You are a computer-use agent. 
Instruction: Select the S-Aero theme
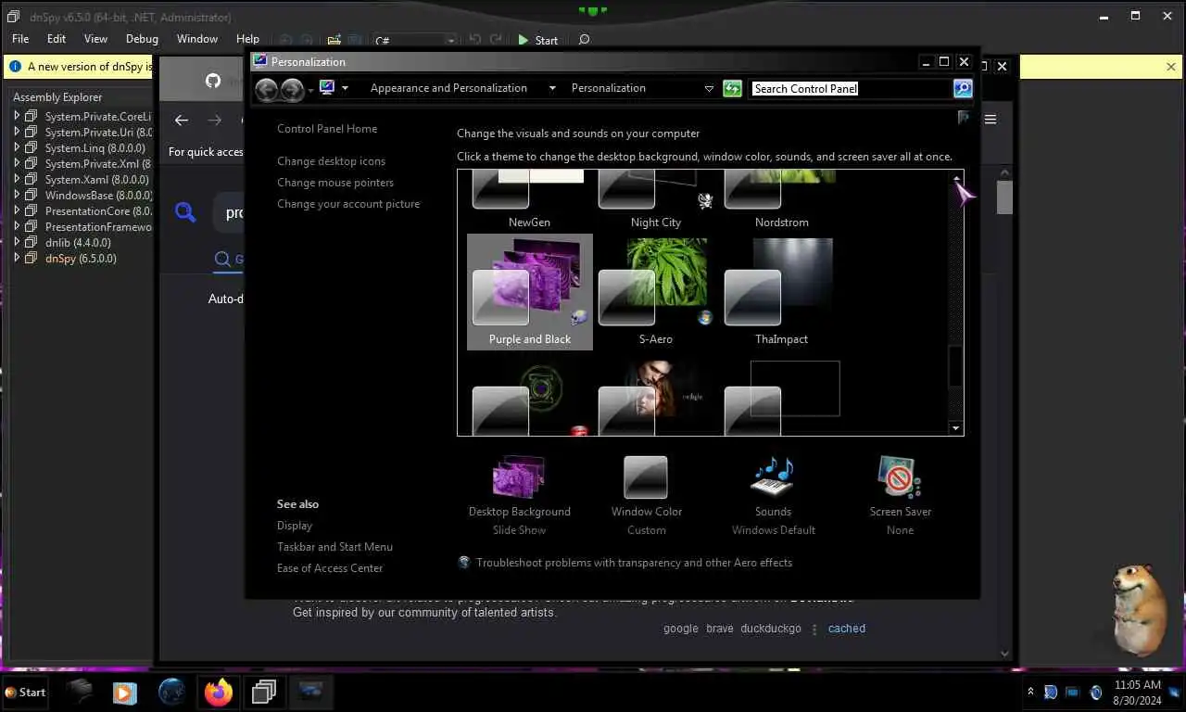click(x=656, y=292)
